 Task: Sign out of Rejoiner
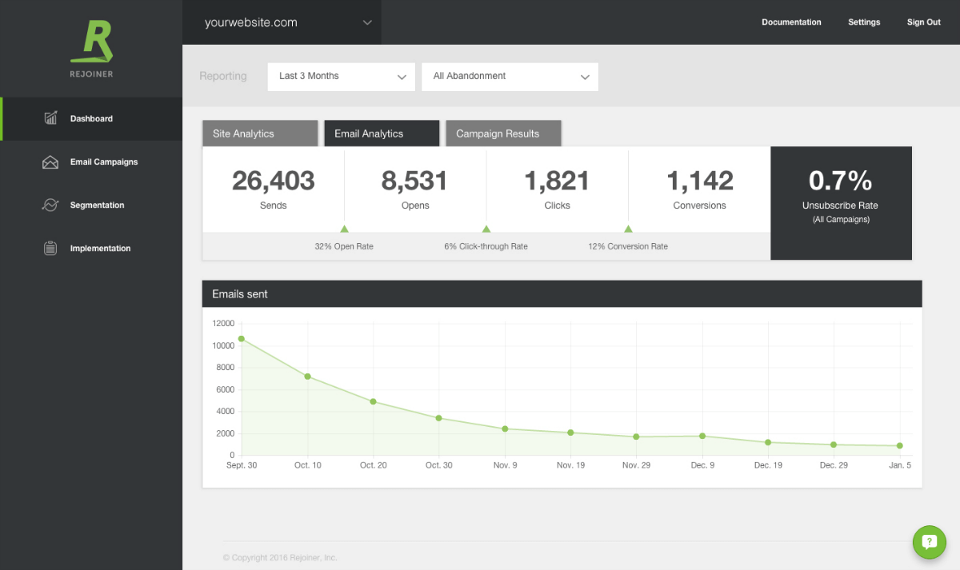pyautogui.click(x=923, y=22)
